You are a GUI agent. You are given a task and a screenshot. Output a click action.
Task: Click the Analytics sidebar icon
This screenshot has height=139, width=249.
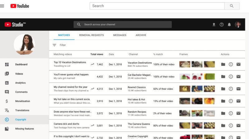tap(7, 83)
